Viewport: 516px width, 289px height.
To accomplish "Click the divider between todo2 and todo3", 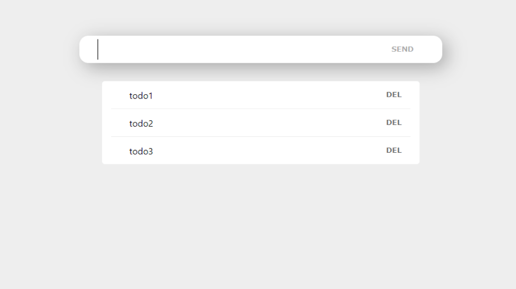I will (260, 136).
